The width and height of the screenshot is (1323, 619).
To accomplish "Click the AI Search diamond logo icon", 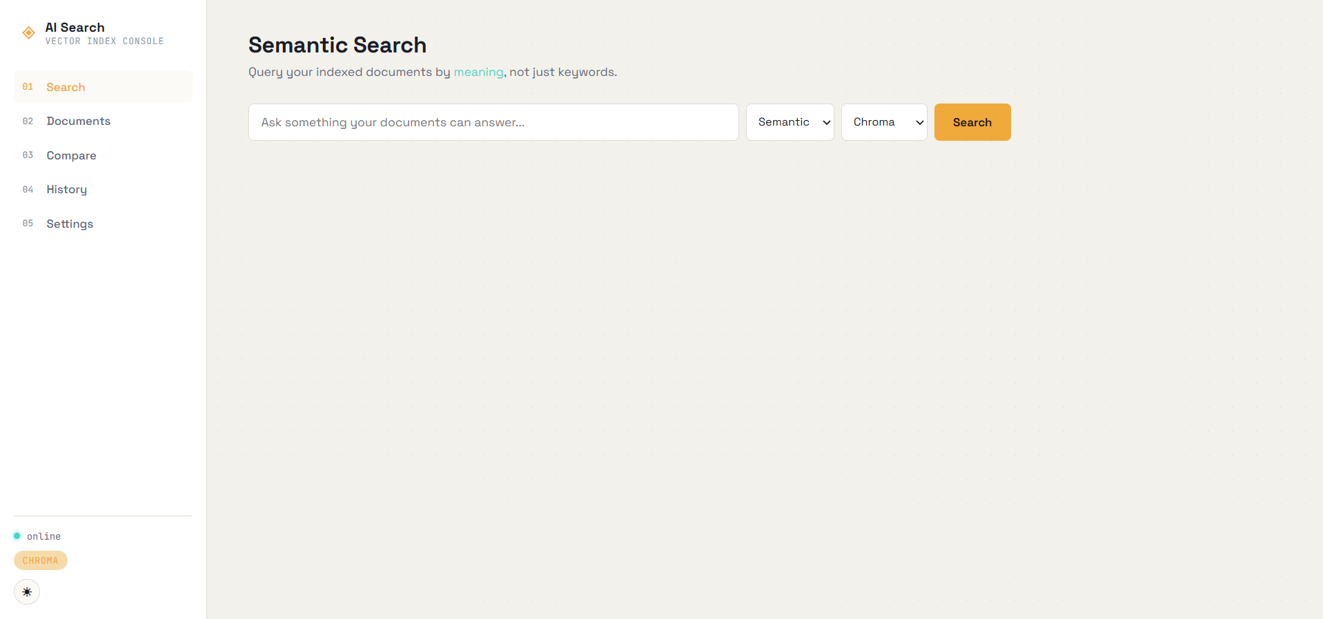I will pyautogui.click(x=28, y=33).
